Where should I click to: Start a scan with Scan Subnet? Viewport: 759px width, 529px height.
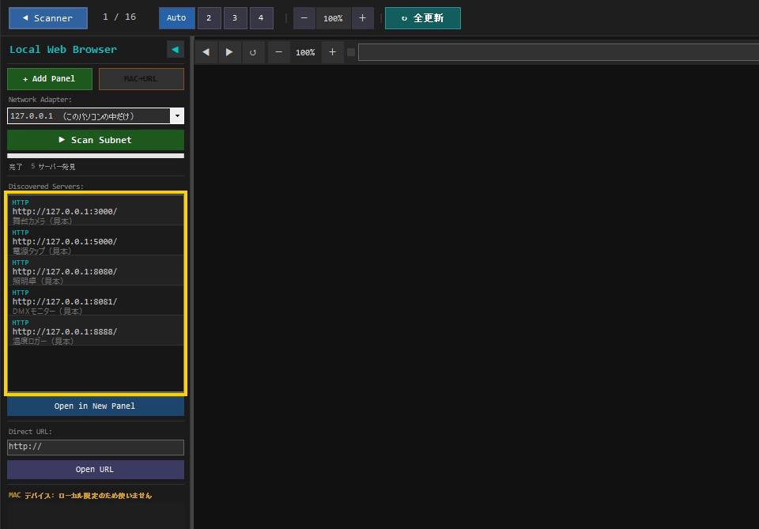pos(96,140)
